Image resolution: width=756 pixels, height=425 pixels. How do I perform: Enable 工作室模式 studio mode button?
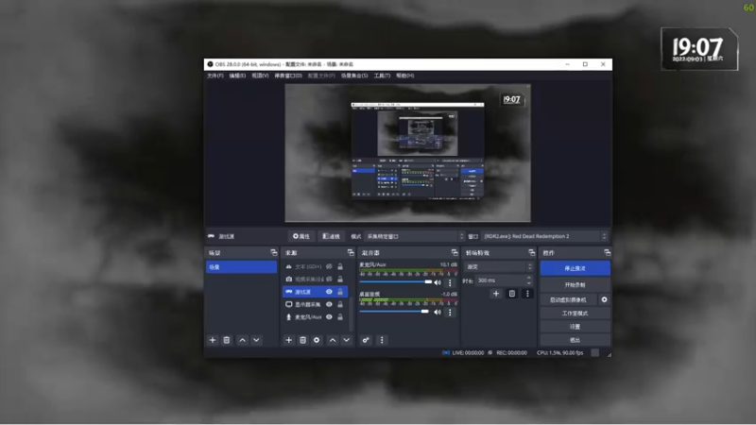576,314
